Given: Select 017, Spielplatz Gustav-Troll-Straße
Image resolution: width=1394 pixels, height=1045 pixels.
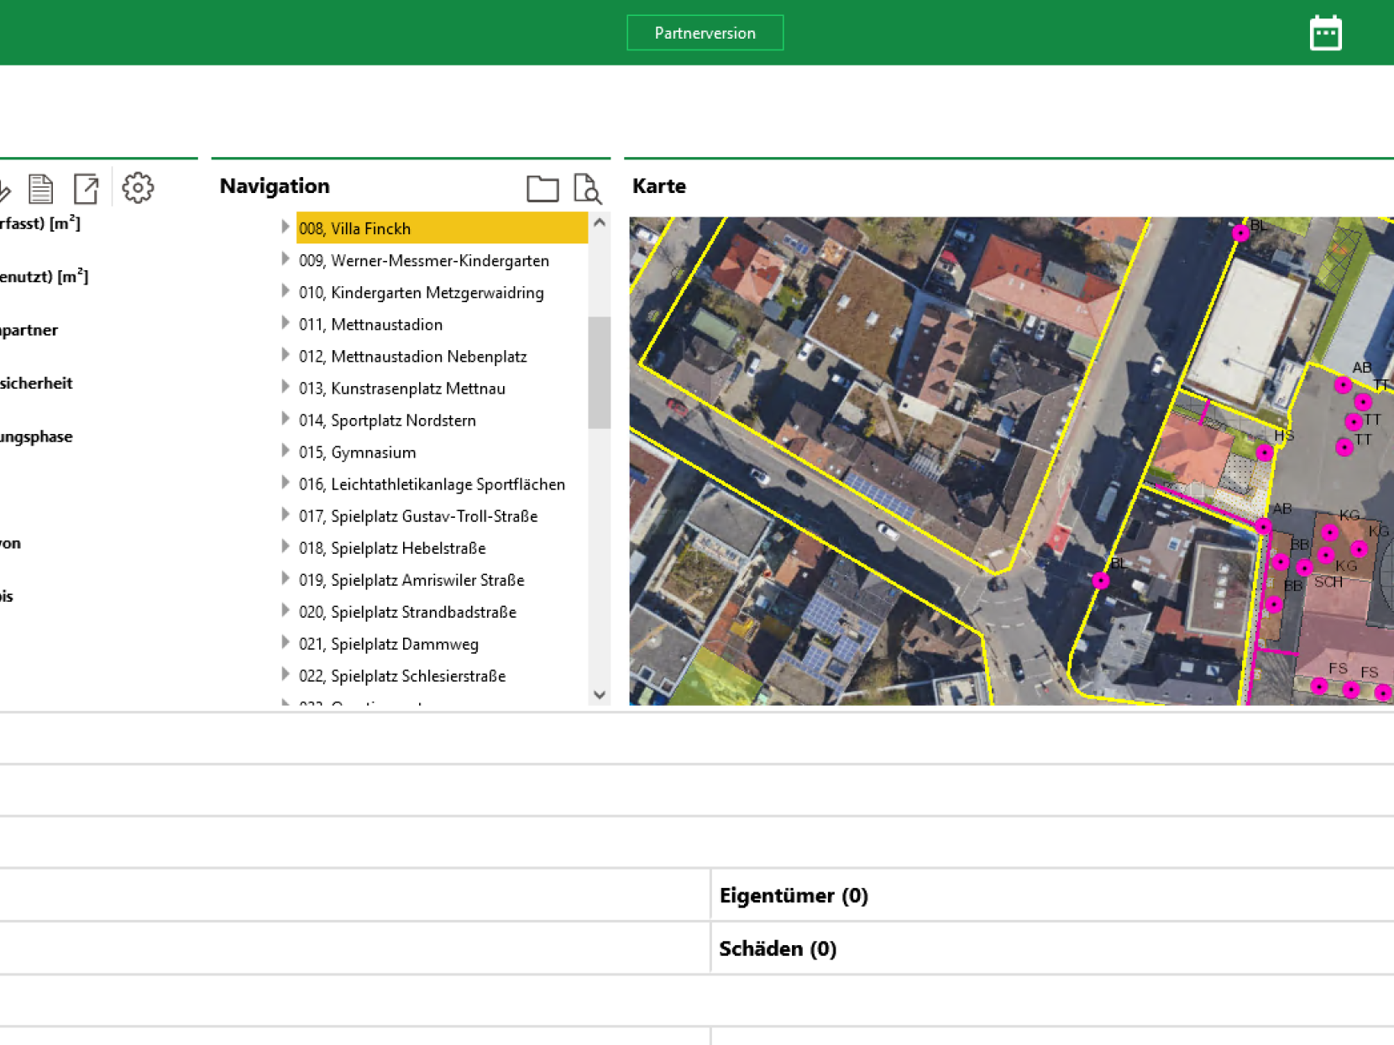Looking at the screenshot, I should tap(418, 515).
